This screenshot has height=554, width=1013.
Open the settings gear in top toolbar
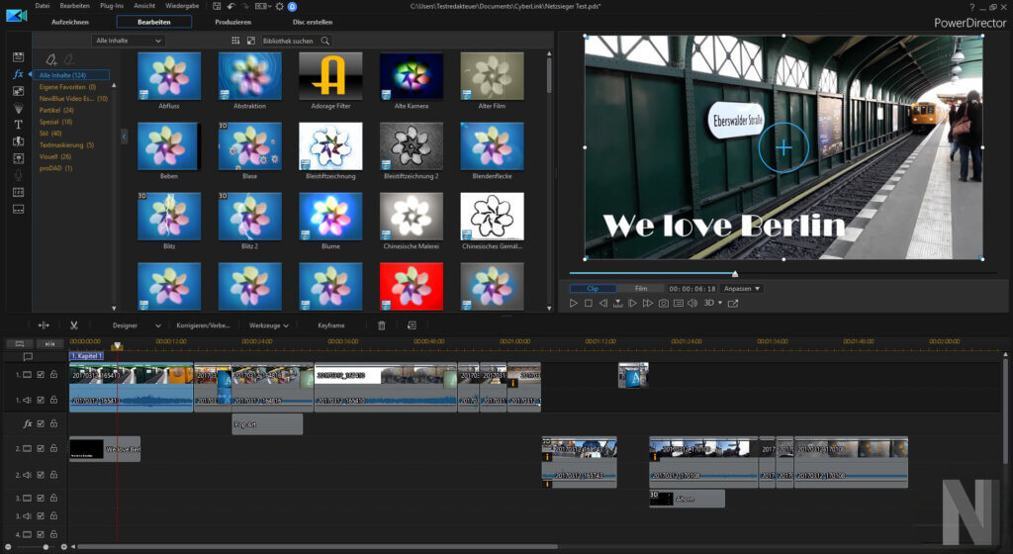click(x=278, y=6)
